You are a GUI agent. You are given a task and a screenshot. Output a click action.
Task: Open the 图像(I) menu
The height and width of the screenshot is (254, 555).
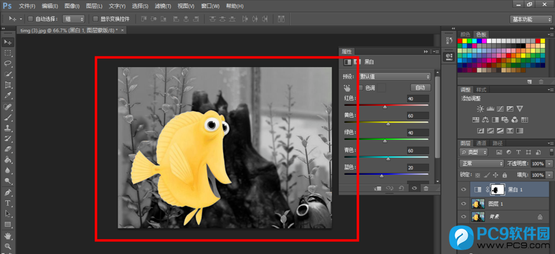(x=72, y=6)
